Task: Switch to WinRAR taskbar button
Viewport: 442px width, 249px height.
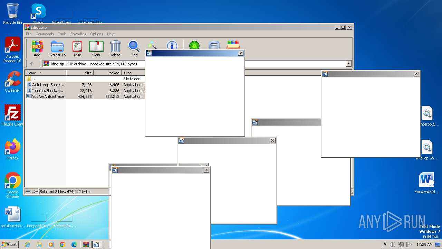Action: pos(86,245)
